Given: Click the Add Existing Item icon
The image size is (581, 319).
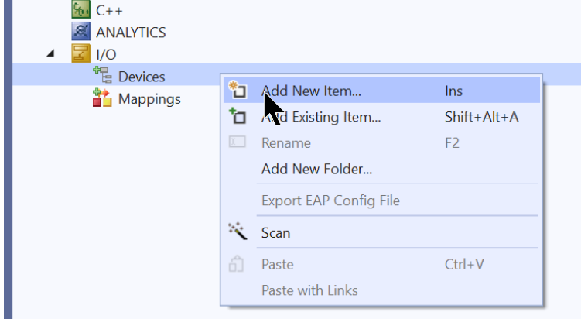Looking at the screenshot, I should pyautogui.click(x=238, y=116).
